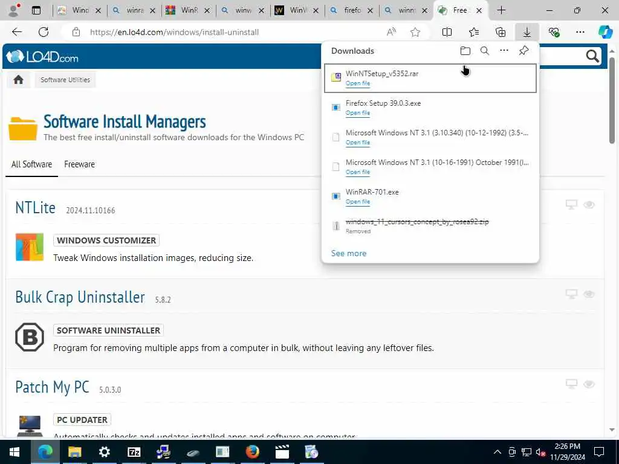Open a new browser tab
619x464 pixels.
point(501,10)
